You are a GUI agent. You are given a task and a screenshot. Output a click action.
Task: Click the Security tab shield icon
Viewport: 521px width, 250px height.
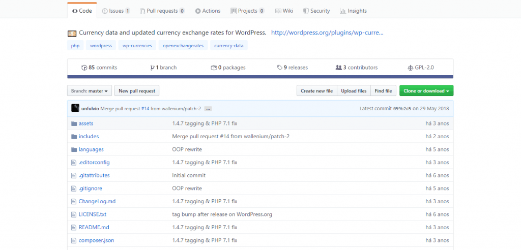(x=306, y=11)
